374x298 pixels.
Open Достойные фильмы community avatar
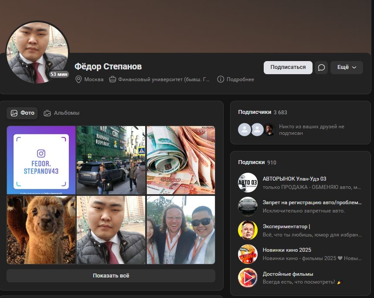point(248,278)
